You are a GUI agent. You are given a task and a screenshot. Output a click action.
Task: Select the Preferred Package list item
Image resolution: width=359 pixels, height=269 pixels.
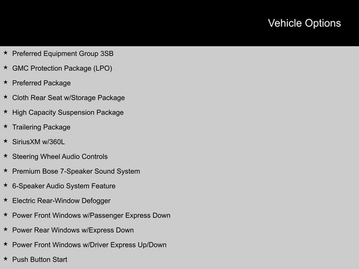point(42,83)
